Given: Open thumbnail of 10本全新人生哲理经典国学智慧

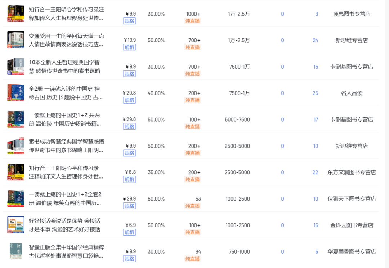Looking at the screenshot, I should (16, 67).
